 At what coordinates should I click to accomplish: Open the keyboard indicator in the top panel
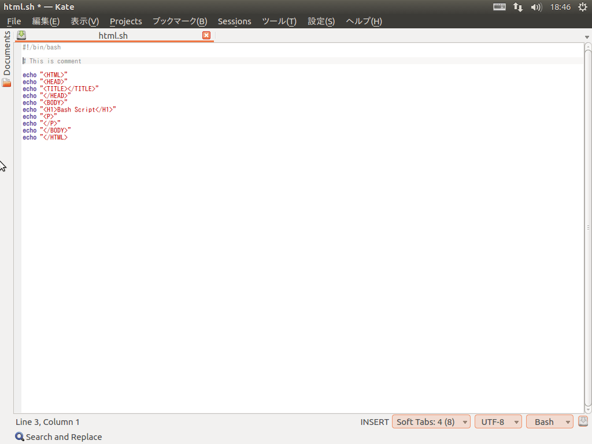pos(499,7)
